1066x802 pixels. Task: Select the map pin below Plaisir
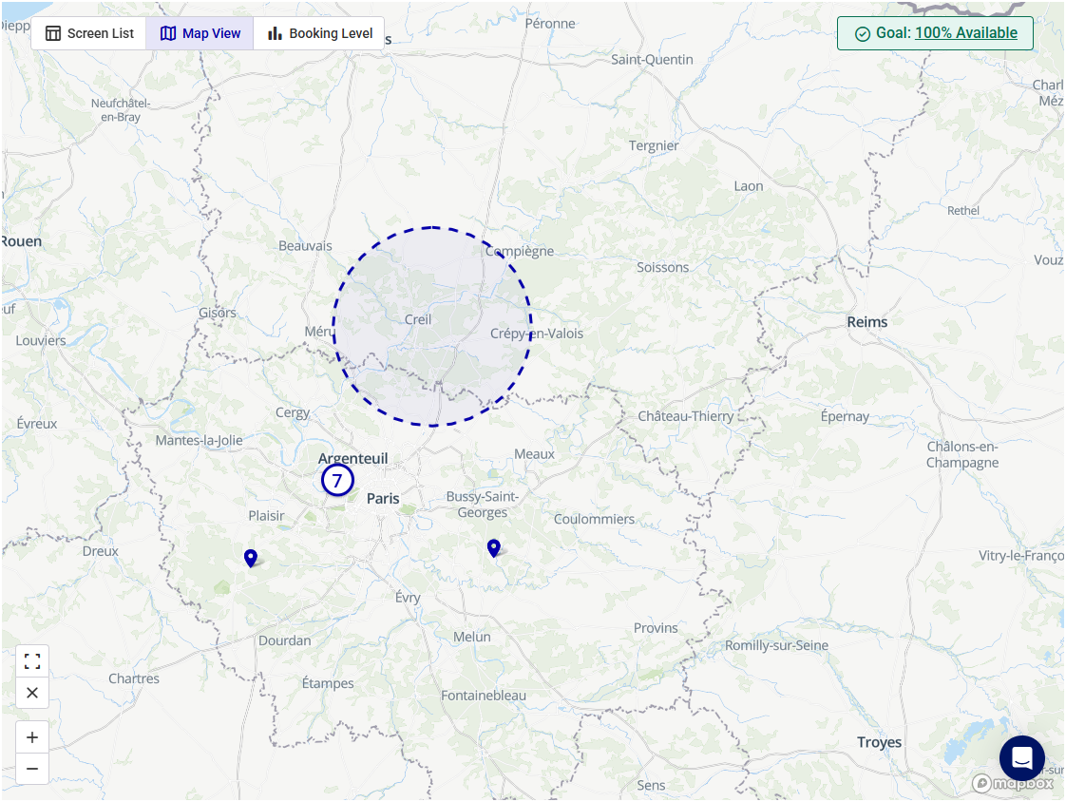coord(251,558)
